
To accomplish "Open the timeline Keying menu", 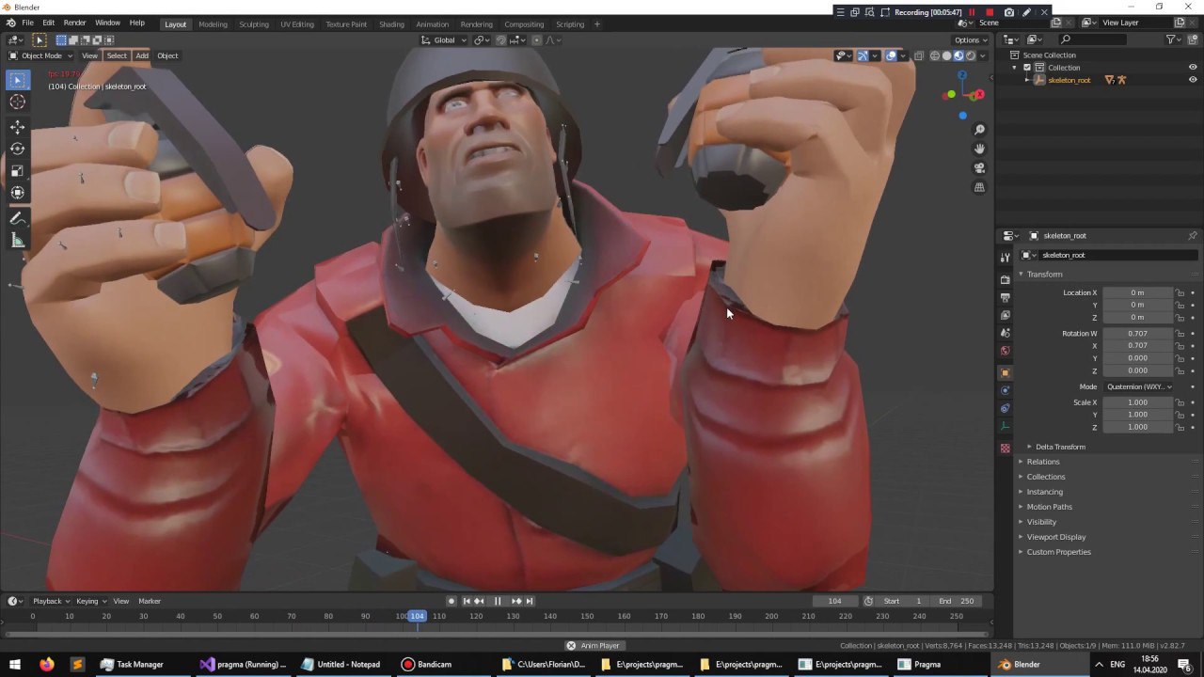I will point(90,601).
